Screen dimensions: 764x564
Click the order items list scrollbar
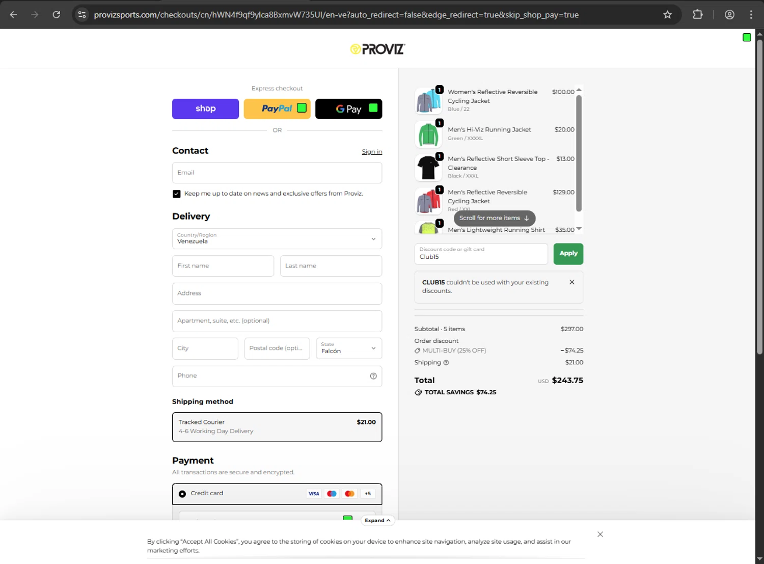point(579,153)
